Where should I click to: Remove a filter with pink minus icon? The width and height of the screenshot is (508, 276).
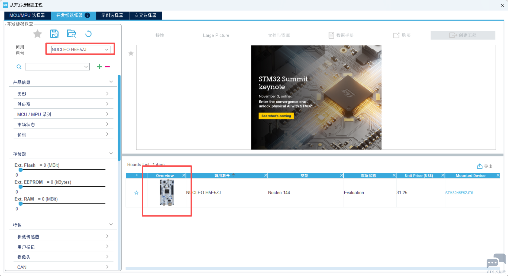tap(107, 67)
